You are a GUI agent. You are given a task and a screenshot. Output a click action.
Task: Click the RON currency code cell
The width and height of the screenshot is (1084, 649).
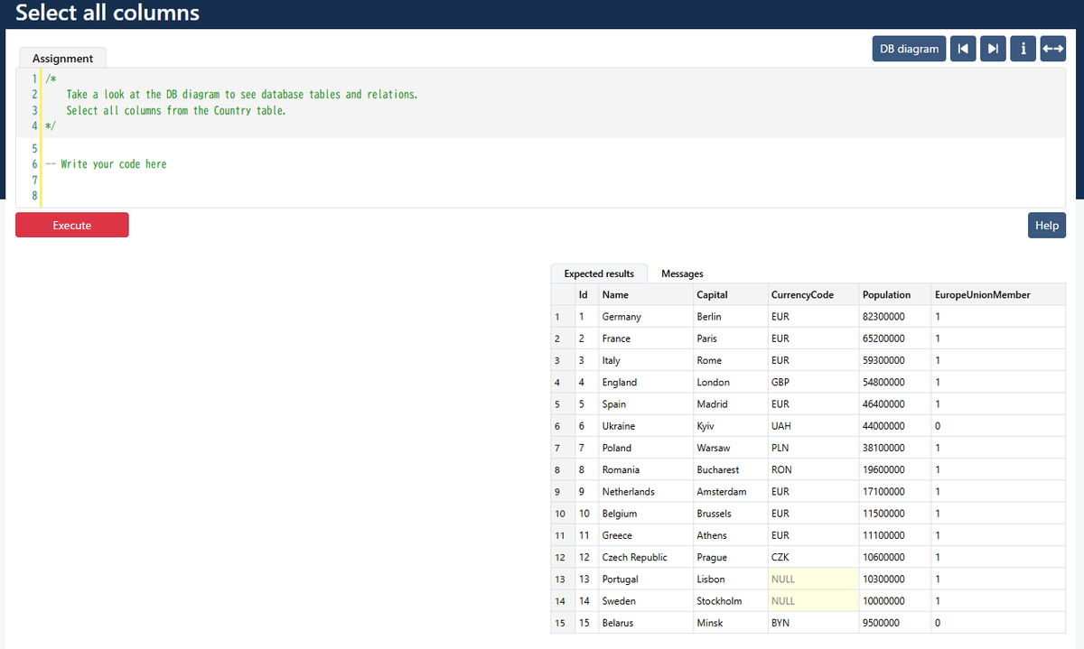[813, 469]
